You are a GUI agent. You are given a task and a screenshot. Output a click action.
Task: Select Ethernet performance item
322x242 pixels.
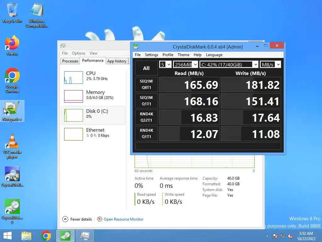[x=93, y=134]
